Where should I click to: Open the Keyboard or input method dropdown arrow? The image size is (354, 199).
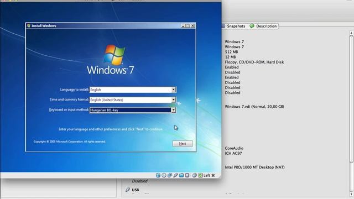click(173, 110)
